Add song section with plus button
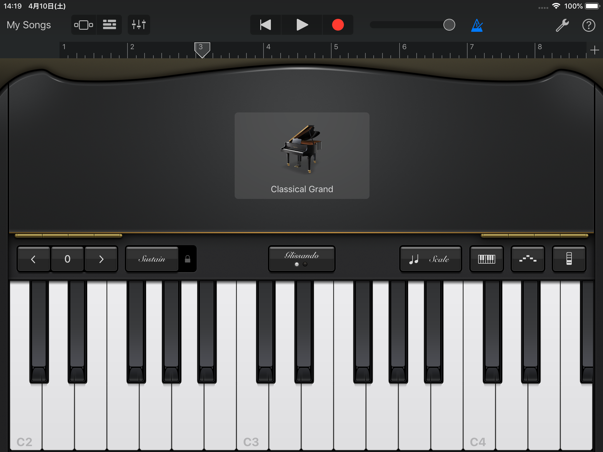The height and width of the screenshot is (452, 603). [x=594, y=50]
